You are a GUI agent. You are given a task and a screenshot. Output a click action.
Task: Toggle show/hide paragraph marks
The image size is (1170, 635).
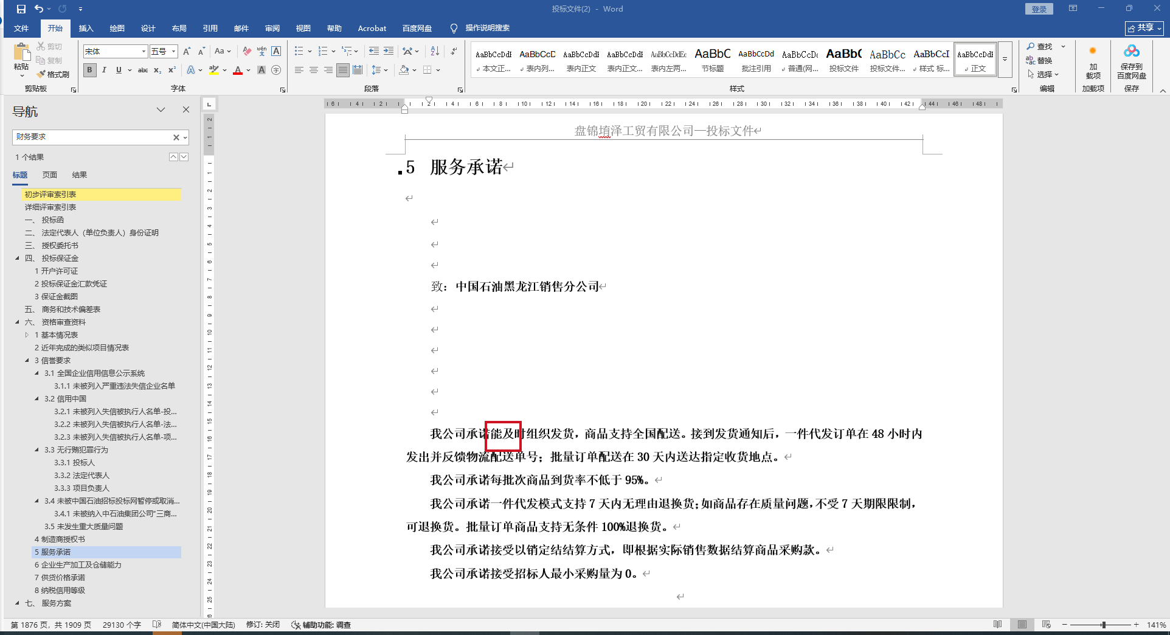pyautogui.click(x=454, y=52)
